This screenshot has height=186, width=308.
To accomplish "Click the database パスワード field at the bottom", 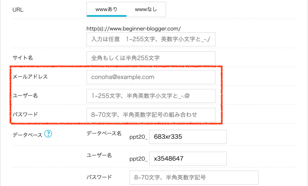I will click(194, 178).
